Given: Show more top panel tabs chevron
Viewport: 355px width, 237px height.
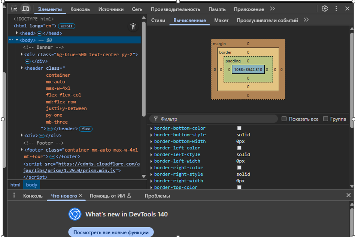Looking at the screenshot, I should point(272,9).
